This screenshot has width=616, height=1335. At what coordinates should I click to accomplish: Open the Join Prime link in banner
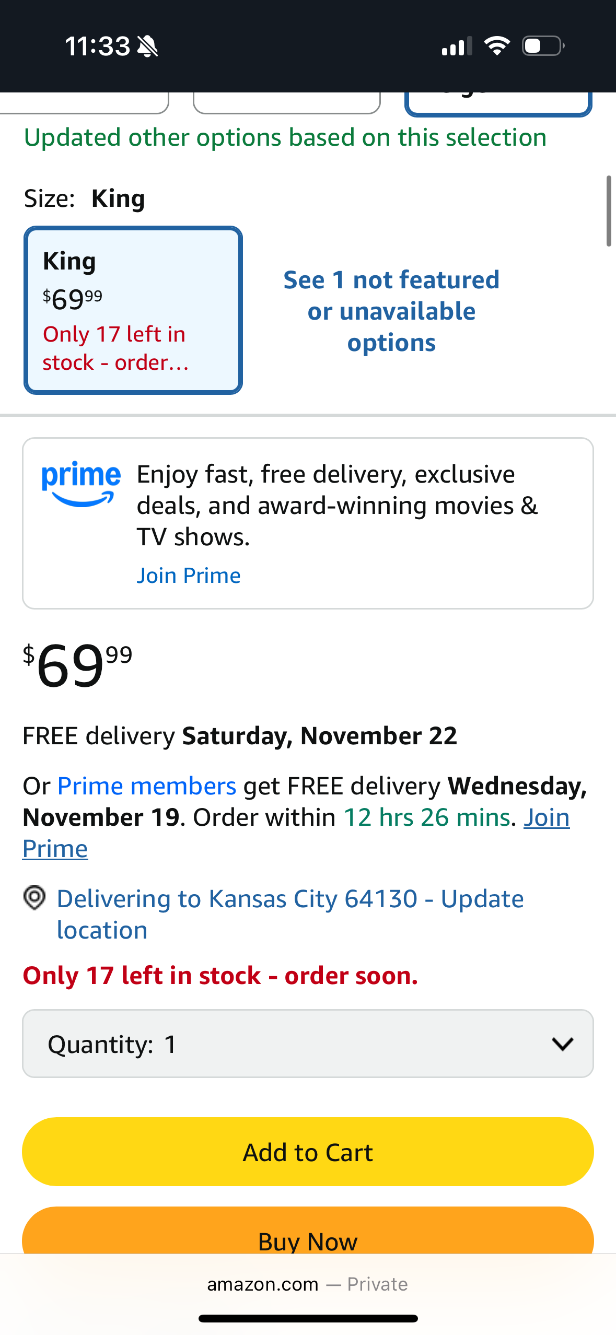tap(189, 576)
